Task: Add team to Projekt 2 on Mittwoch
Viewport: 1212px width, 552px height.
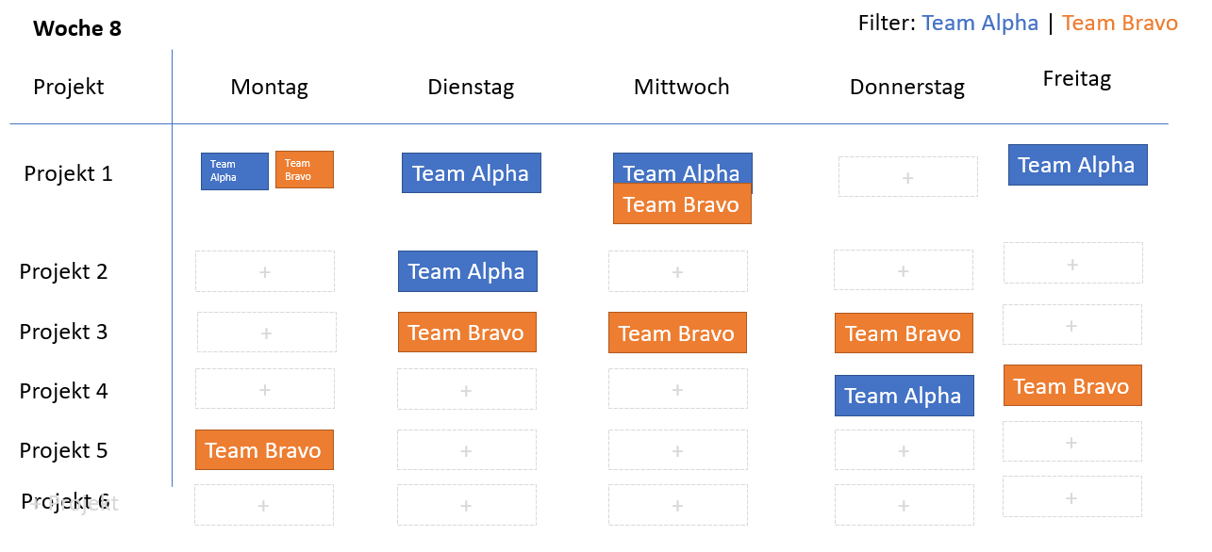Action: tap(677, 271)
